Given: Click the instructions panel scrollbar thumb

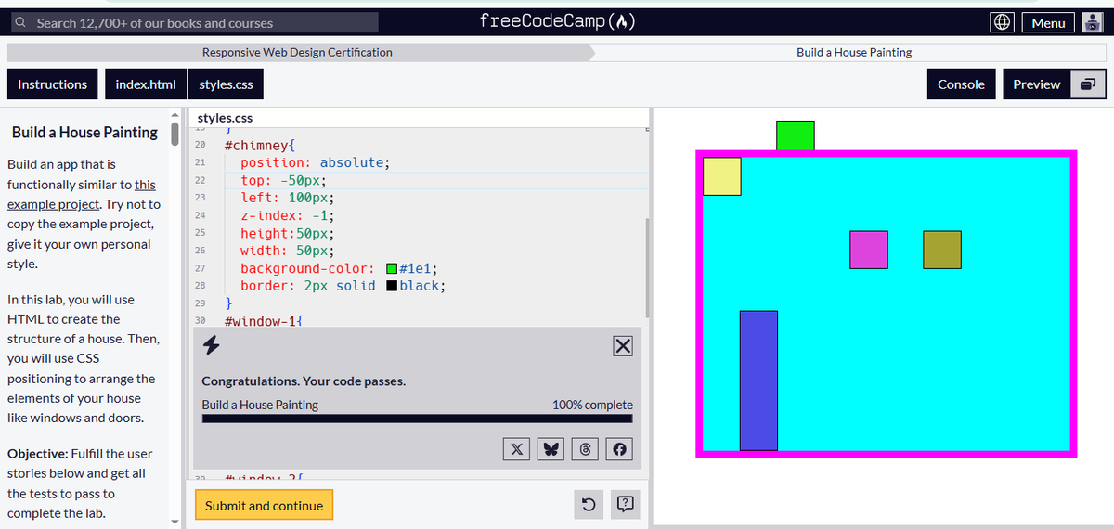Looking at the screenshot, I should point(175,134).
